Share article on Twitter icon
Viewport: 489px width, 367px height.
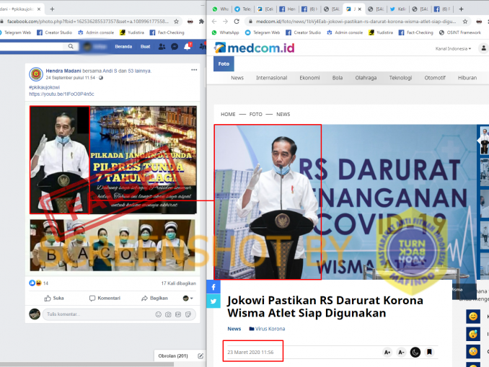pos(213,301)
